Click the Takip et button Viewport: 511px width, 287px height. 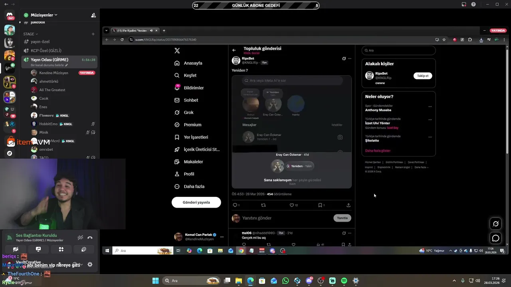422,76
